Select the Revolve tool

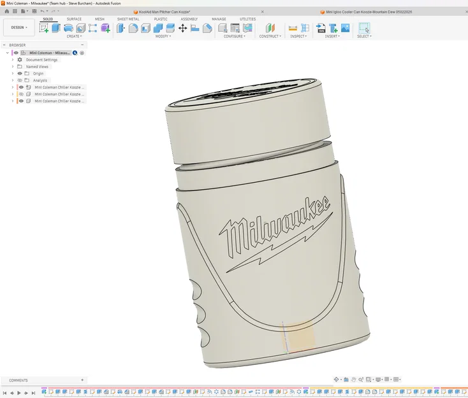click(68, 28)
